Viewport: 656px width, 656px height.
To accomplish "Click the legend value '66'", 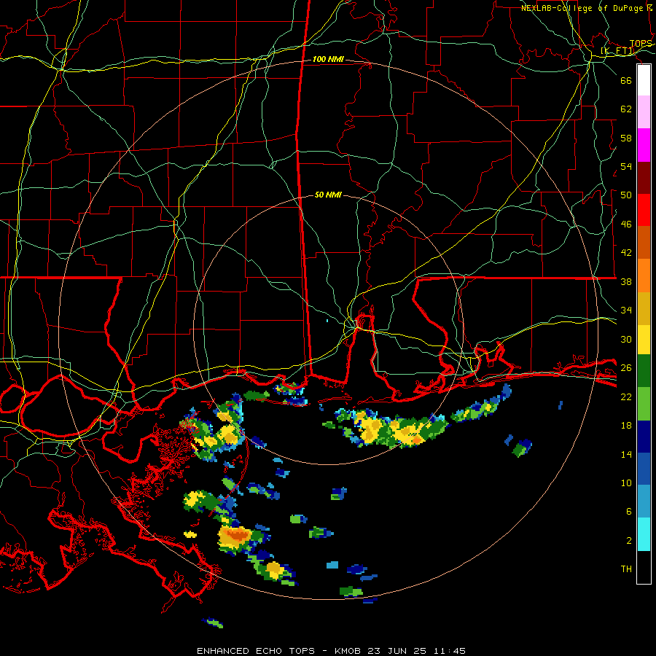I will 626,80.
